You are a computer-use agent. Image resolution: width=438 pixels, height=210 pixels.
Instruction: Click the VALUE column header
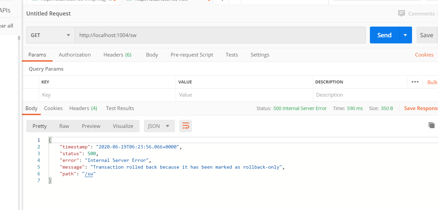185,82
